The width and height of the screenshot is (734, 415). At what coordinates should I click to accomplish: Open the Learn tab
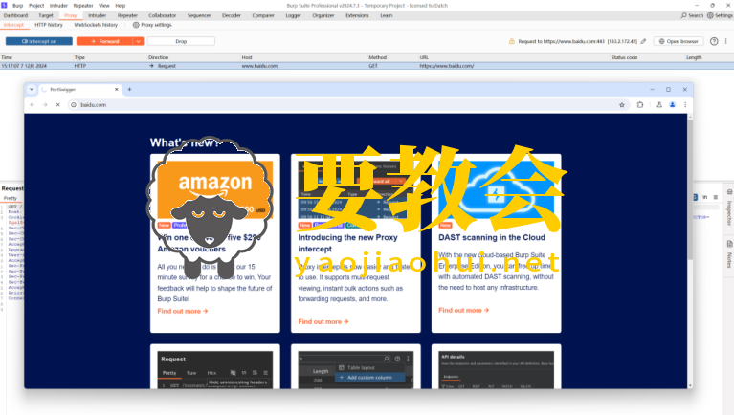click(x=387, y=15)
